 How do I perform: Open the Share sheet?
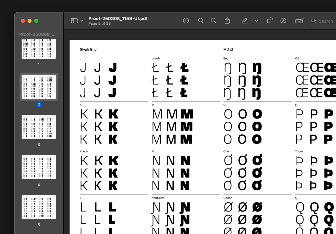click(227, 21)
